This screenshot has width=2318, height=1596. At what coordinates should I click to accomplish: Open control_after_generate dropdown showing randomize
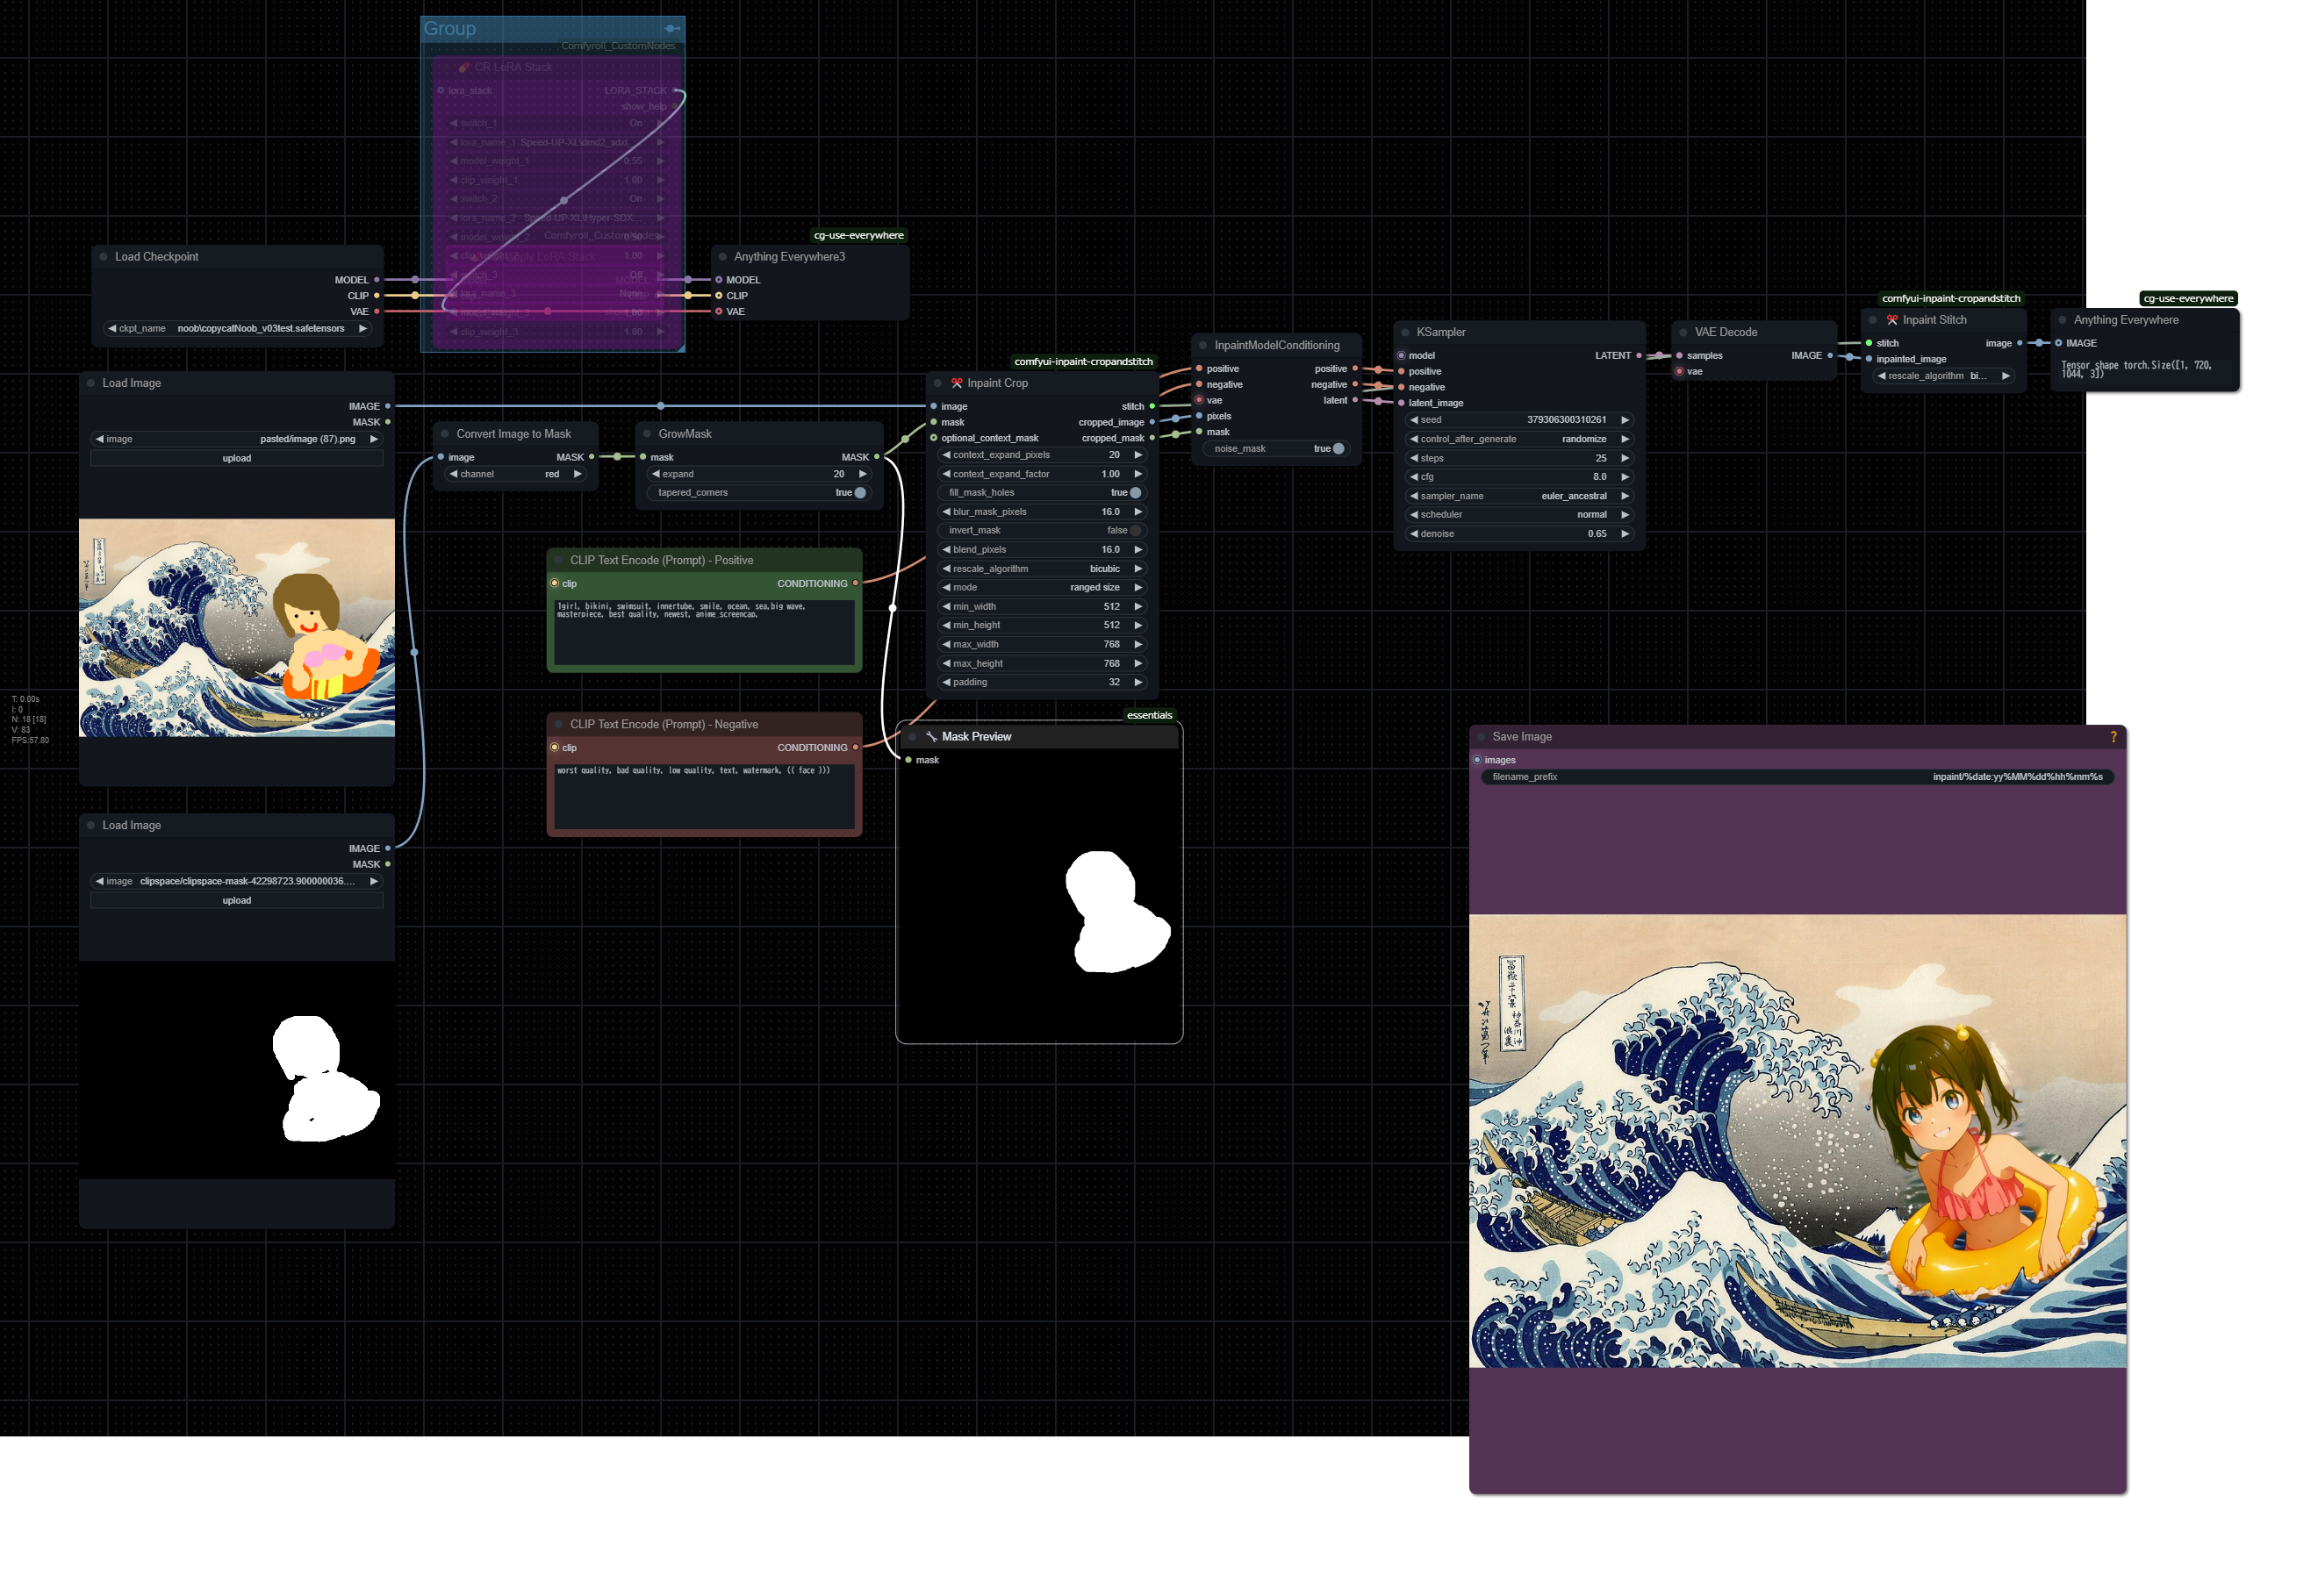pyautogui.click(x=1519, y=439)
